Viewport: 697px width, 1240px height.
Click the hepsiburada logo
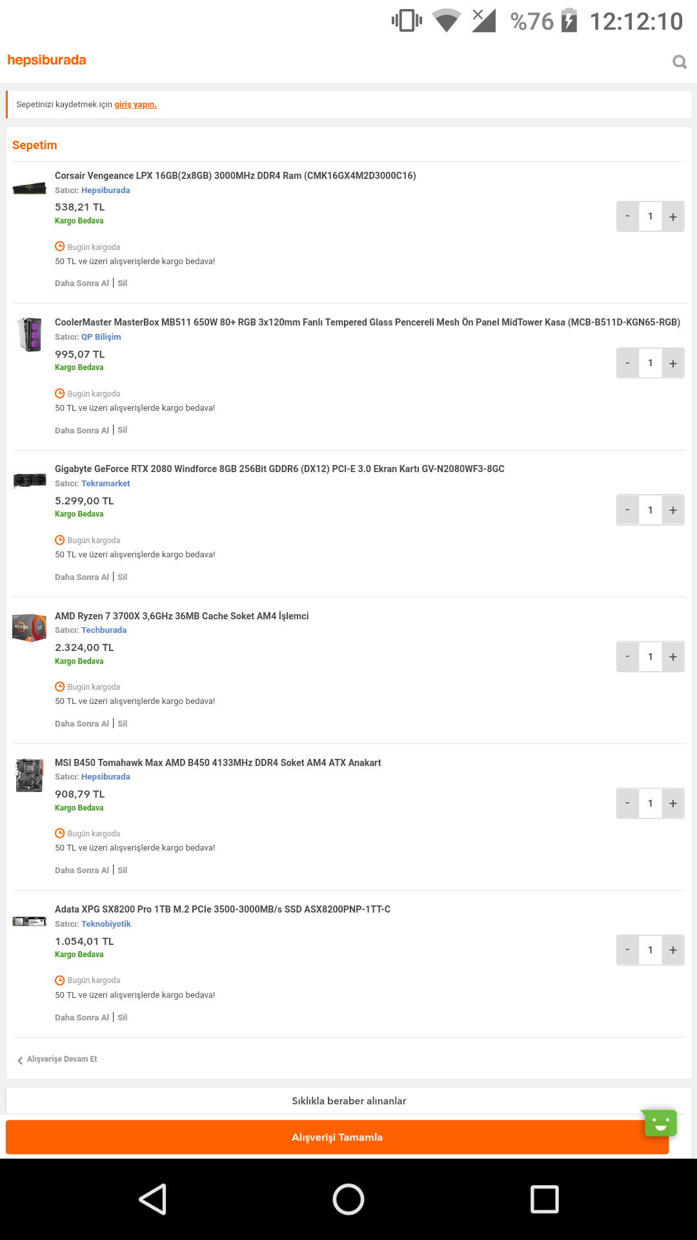coord(46,59)
